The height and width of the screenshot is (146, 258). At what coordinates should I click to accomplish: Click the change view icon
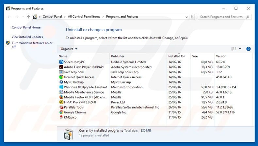234,49
